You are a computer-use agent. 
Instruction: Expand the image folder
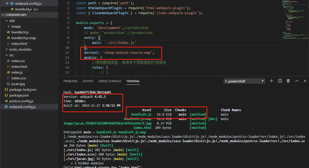[x=8, y=26]
